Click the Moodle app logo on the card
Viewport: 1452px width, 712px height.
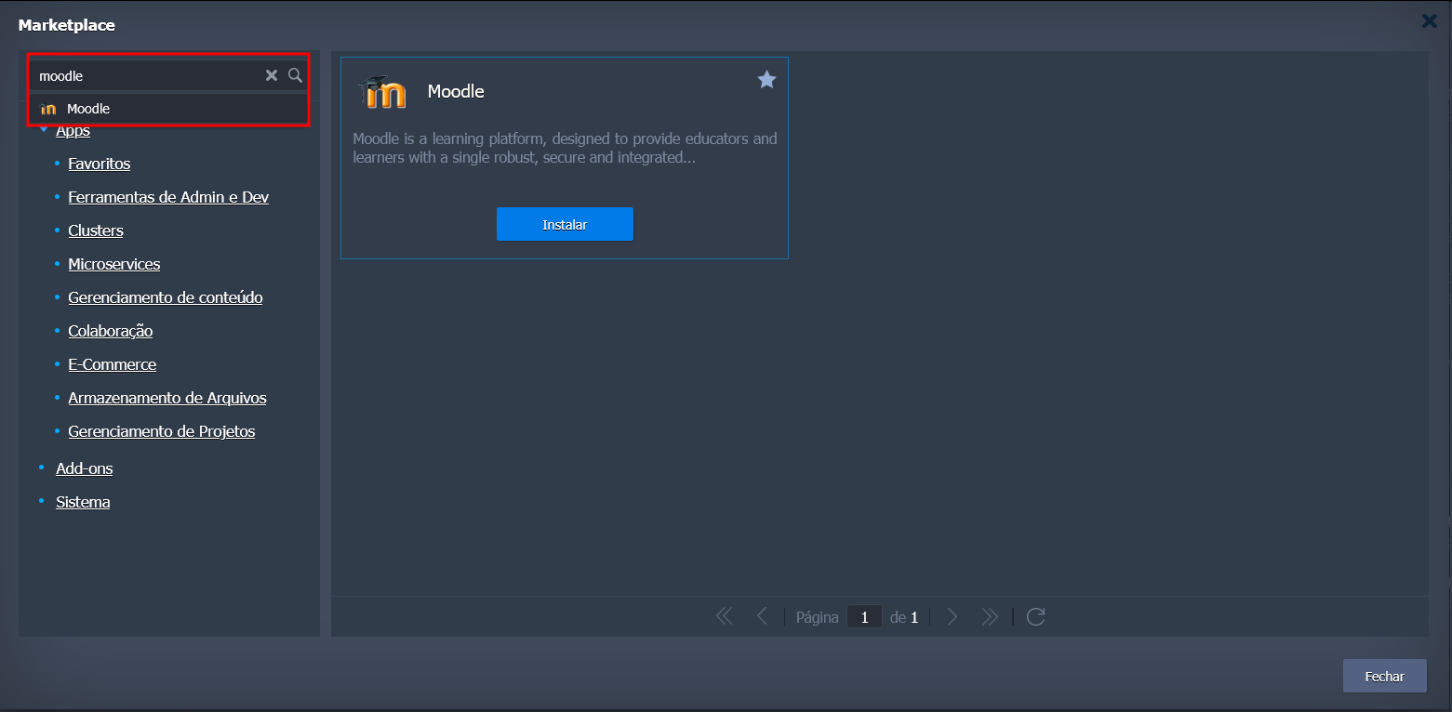pyautogui.click(x=382, y=92)
